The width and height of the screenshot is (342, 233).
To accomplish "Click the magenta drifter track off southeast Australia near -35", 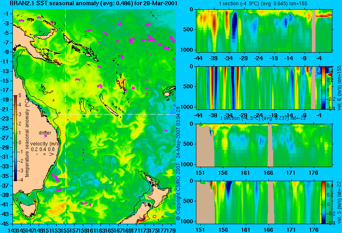I will 55,178.
